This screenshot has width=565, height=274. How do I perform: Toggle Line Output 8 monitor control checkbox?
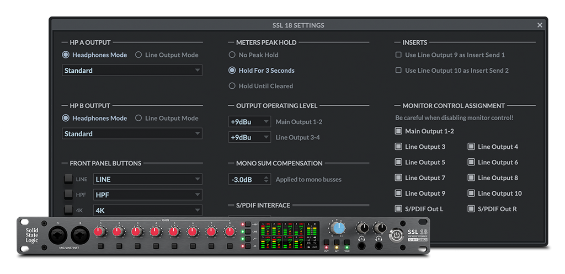tap(471, 178)
